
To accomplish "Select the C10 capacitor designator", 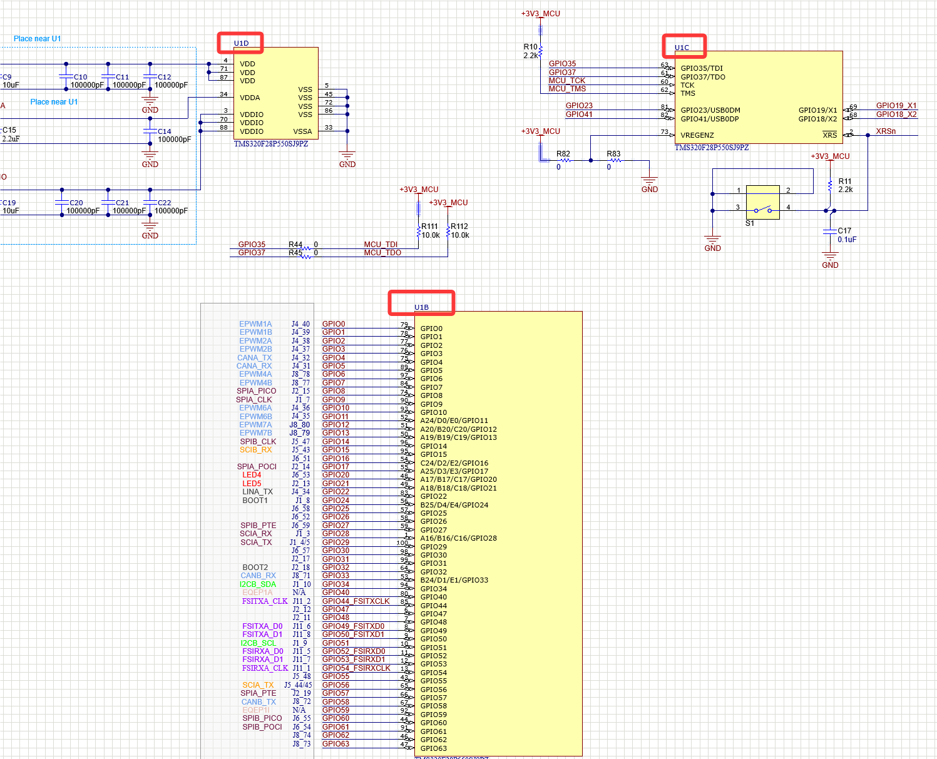I will click(x=81, y=77).
